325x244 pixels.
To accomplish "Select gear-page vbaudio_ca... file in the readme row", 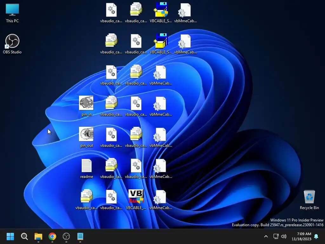I will [x=136, y=168].
